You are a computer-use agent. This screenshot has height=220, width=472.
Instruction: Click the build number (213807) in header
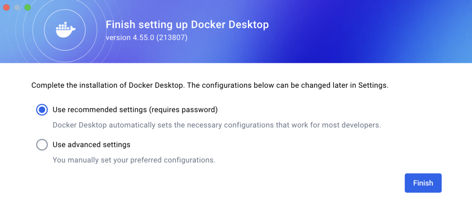click(x=171, y=37)
